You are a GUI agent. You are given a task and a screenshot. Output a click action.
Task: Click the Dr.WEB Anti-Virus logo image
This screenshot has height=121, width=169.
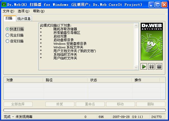coord(152,41)
